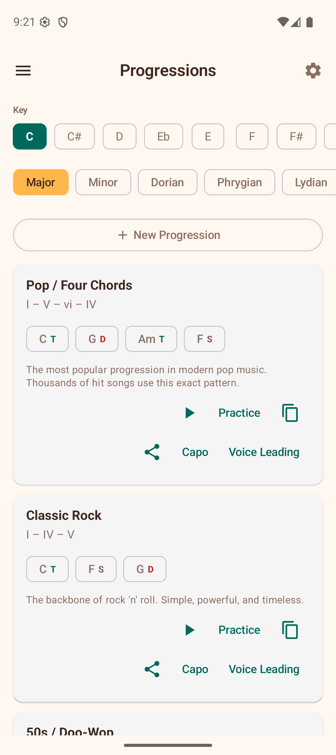Share the Pop / Four Chords progression

click(152, 452)
